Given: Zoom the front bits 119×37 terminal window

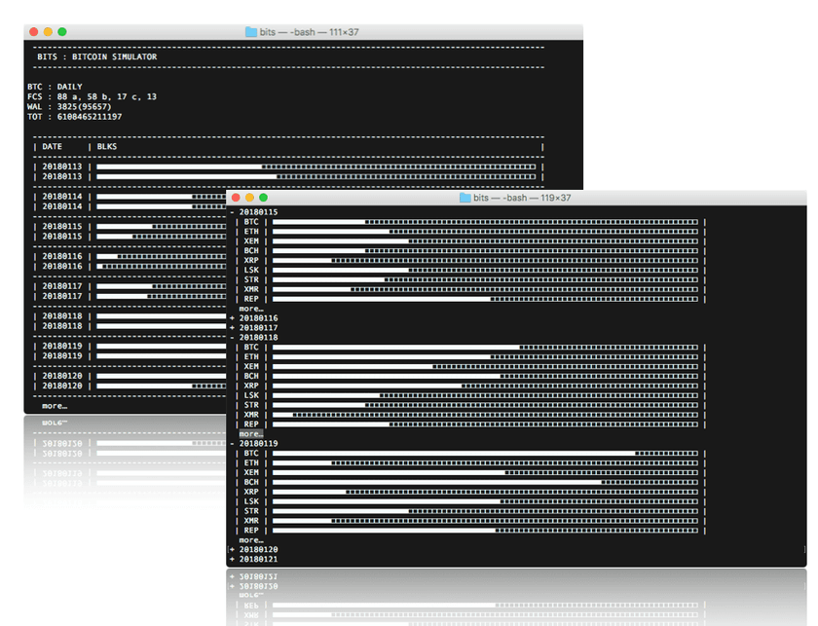Looking at the screenshot, I should tap(264, 198).
